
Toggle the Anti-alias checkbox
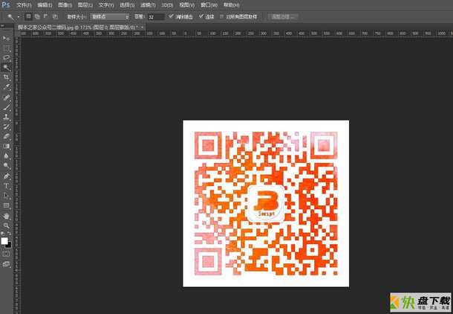171,16
